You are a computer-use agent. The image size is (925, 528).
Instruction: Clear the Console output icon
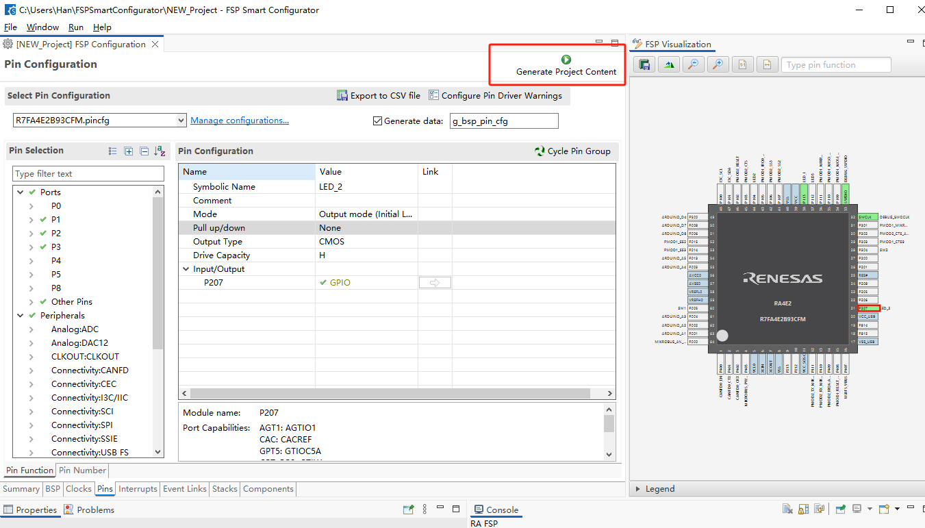788,510
